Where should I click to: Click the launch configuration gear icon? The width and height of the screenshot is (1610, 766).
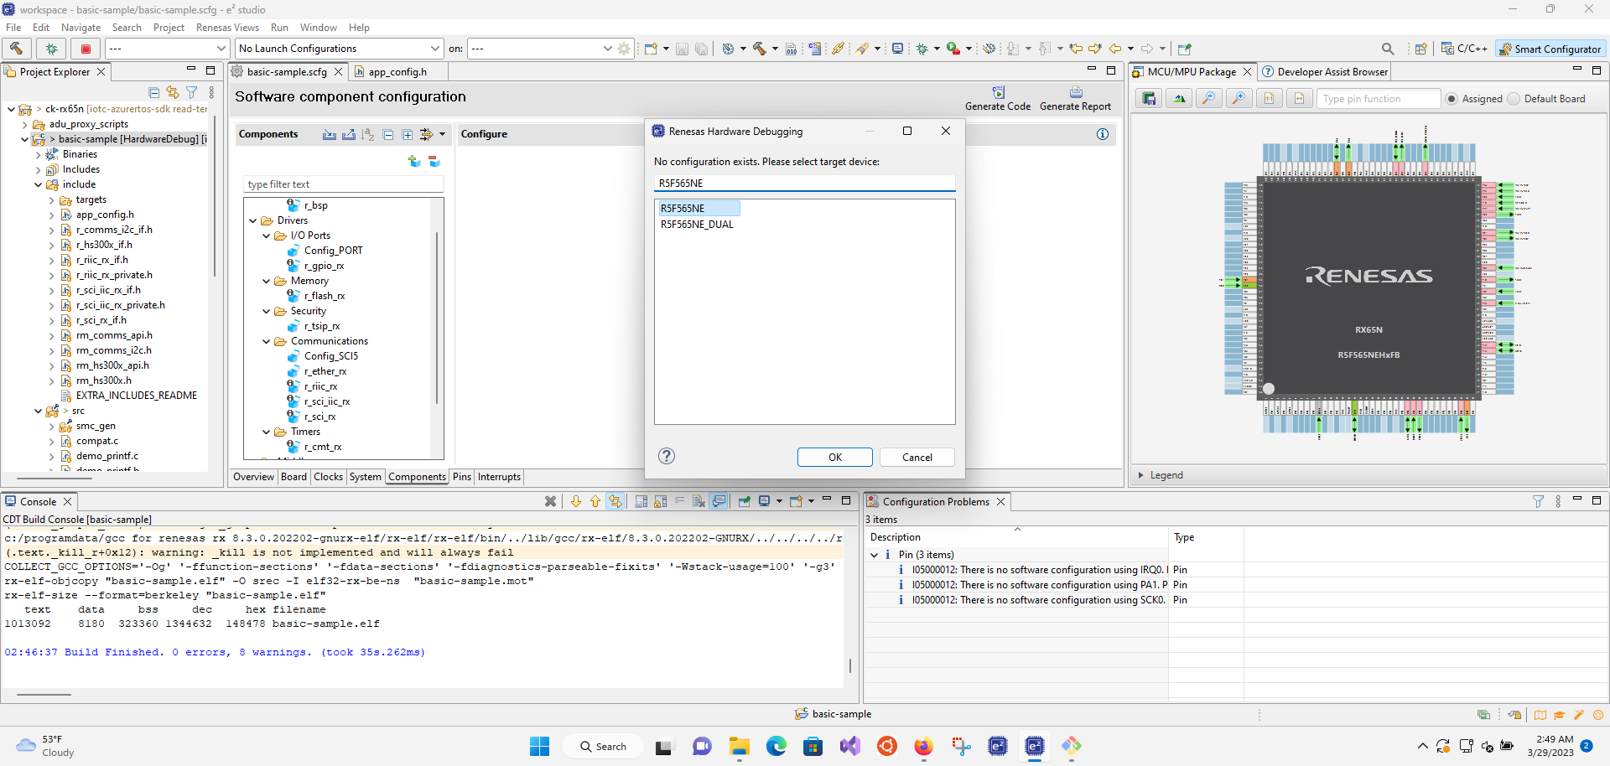coord(624,49)
